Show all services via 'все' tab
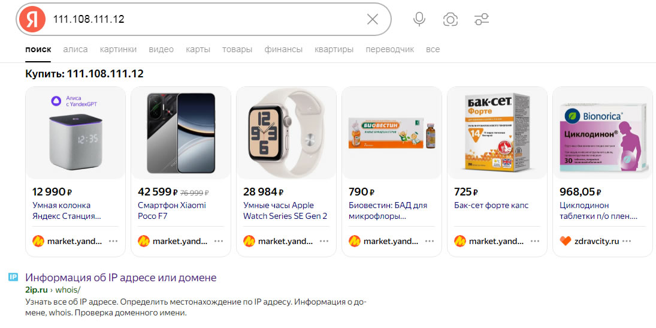 pos(433,49)
